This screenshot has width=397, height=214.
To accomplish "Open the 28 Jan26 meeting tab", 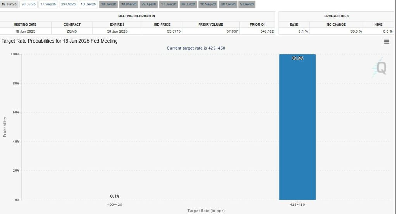I will [109, 4].
